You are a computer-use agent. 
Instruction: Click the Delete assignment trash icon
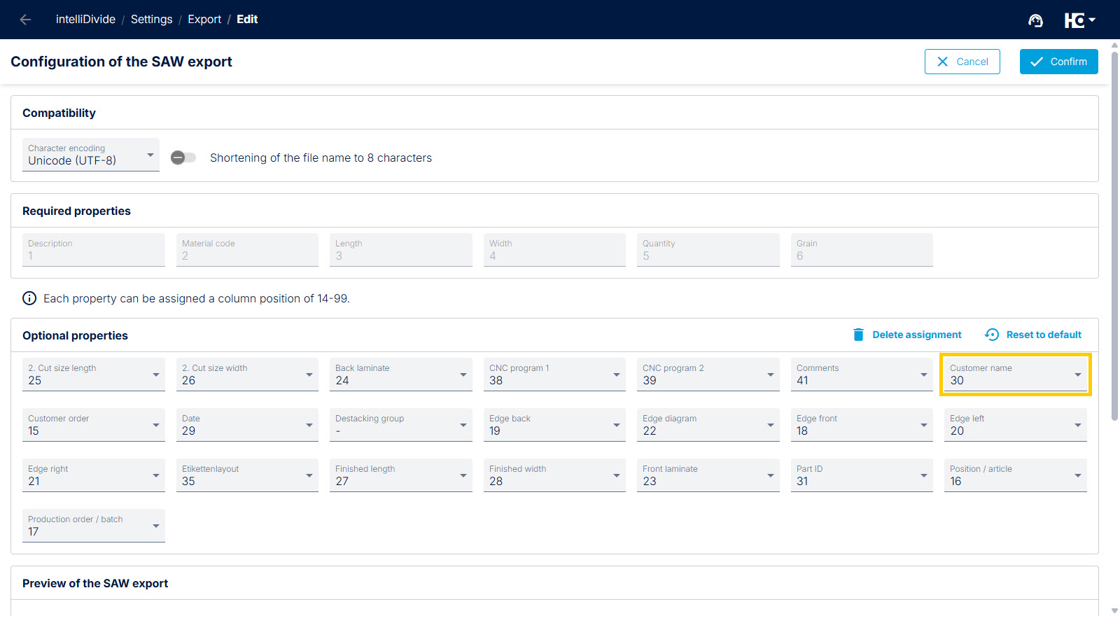[858, 335]
